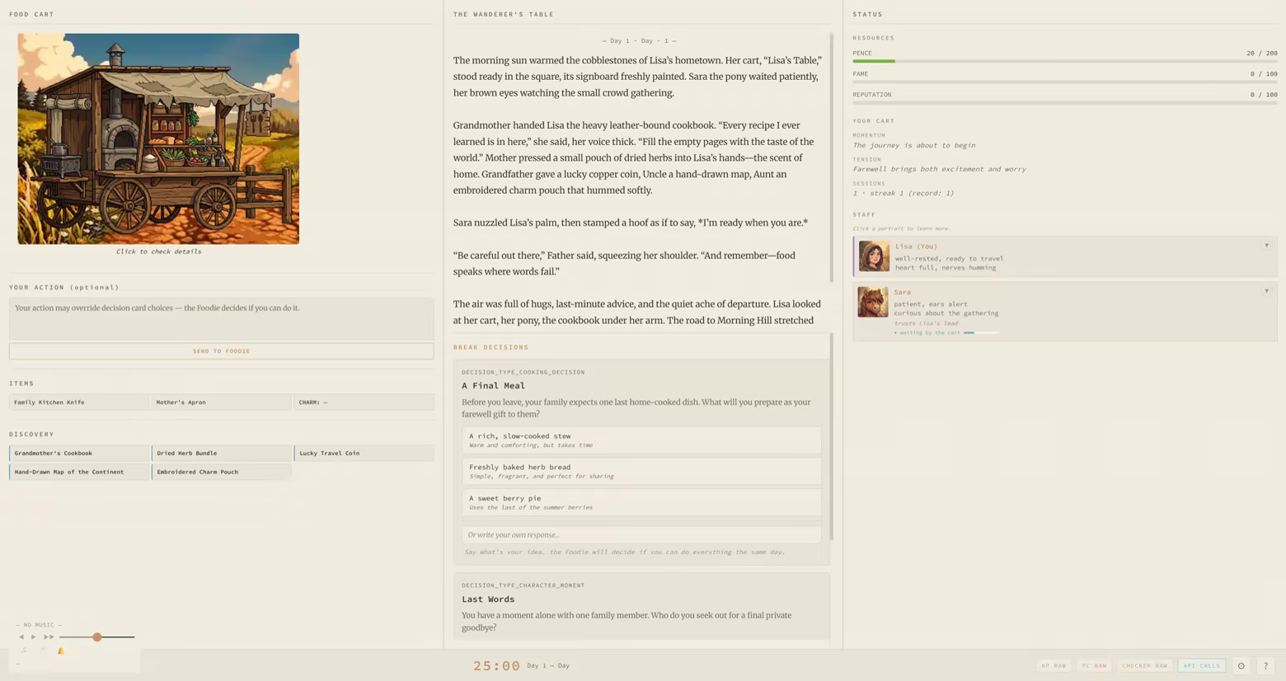Toggle the Checker Raw view
1286x681 pixels.
click(1144, 666)
